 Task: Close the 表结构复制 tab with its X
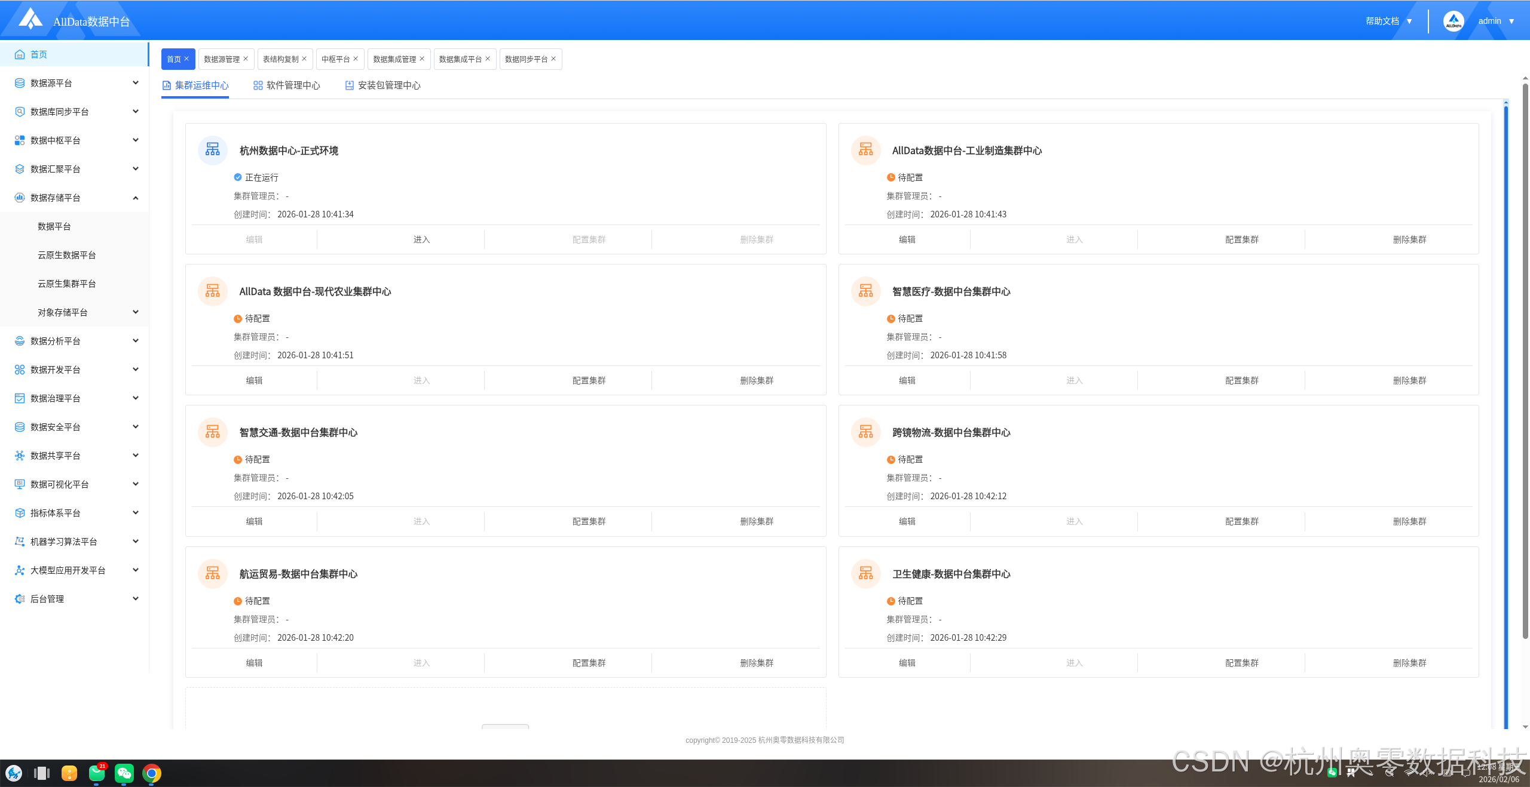[304, 59]
